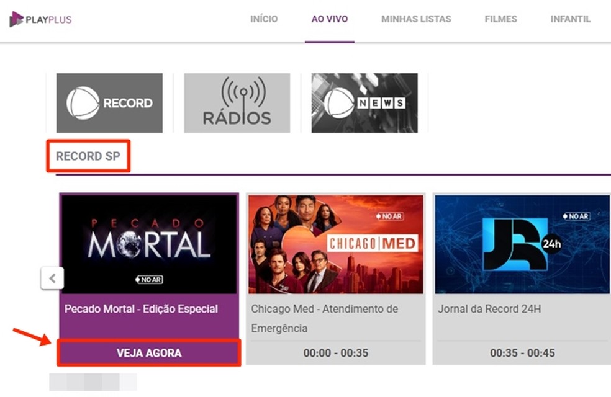The image size is (611, 397).
Task: Click NO AR badge on JR 24h
Action: click(x=576, y=216)
